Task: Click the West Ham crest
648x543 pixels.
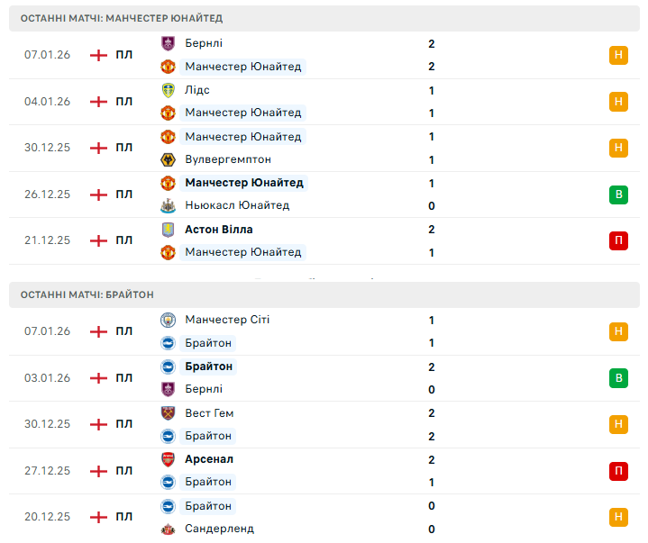Action: [x=168, y=413]
